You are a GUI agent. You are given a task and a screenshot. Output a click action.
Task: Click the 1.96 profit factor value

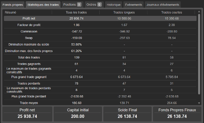(76, 25)
